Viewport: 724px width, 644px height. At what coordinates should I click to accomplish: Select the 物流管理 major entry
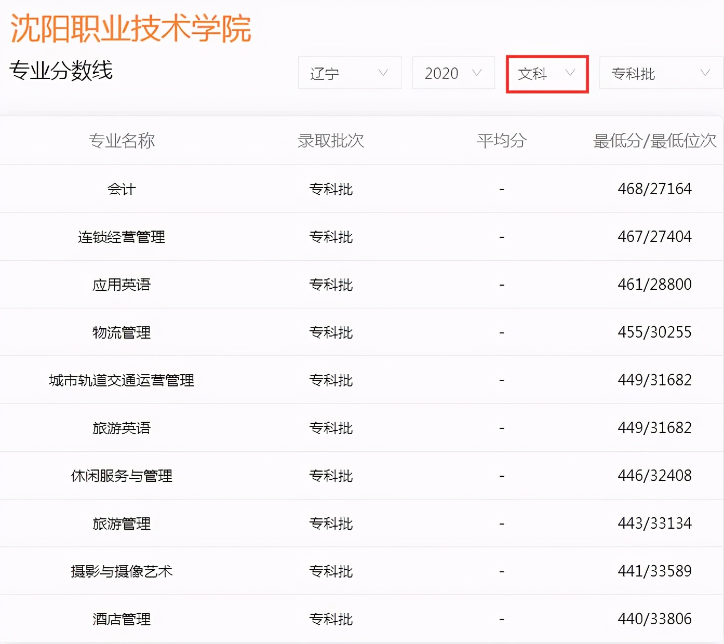(122, 332)
